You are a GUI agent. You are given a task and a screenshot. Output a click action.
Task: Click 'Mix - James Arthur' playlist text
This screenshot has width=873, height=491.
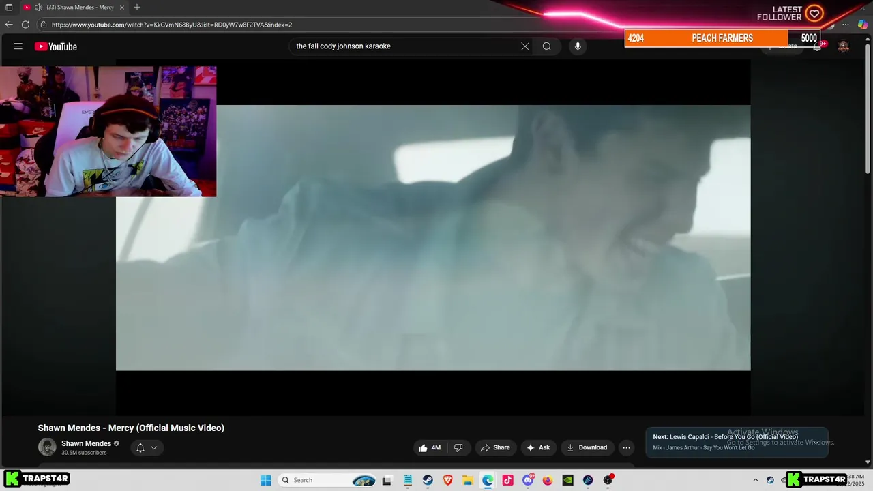(x=704, y=448)
